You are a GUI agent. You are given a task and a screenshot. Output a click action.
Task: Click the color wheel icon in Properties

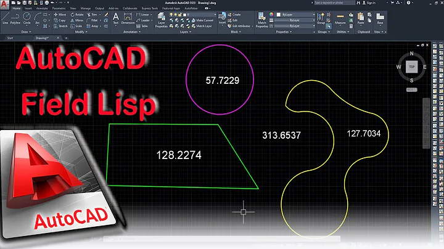[271, 14]
